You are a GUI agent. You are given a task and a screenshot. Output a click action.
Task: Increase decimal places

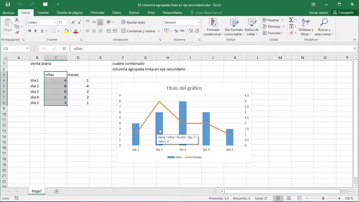(190, 31)
